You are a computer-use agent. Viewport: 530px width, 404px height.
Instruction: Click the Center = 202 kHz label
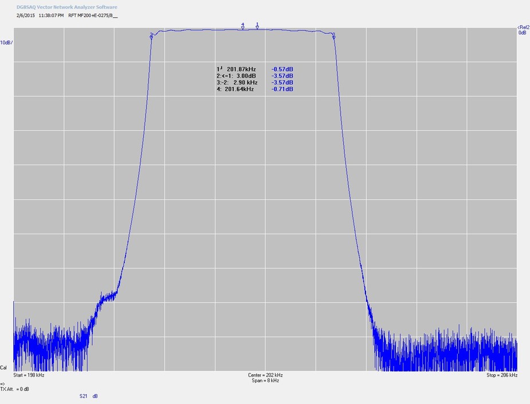coord(265,375)
